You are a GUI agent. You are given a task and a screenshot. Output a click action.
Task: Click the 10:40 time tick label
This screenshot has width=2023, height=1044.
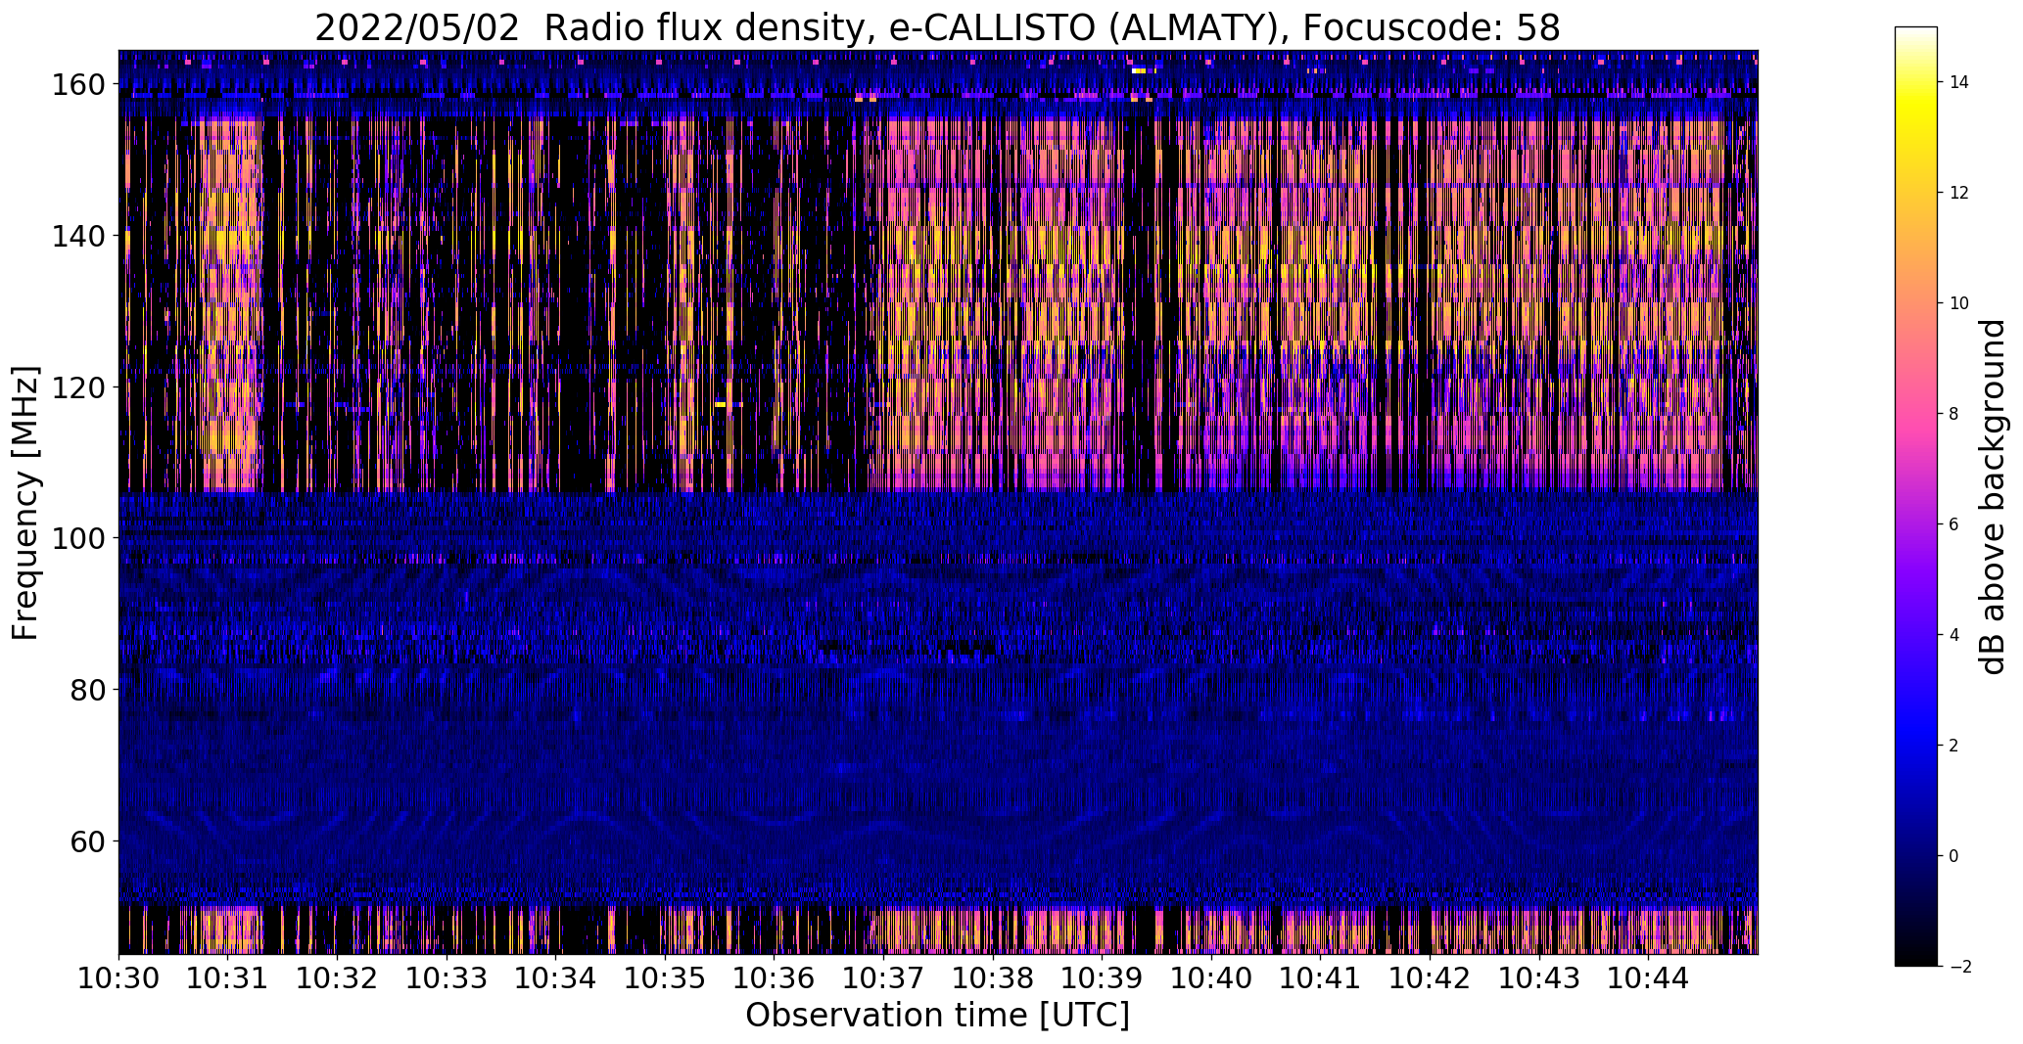pos(1211,977)
